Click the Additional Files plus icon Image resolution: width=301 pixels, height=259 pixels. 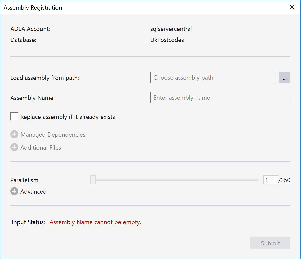[x=14, y=148]
